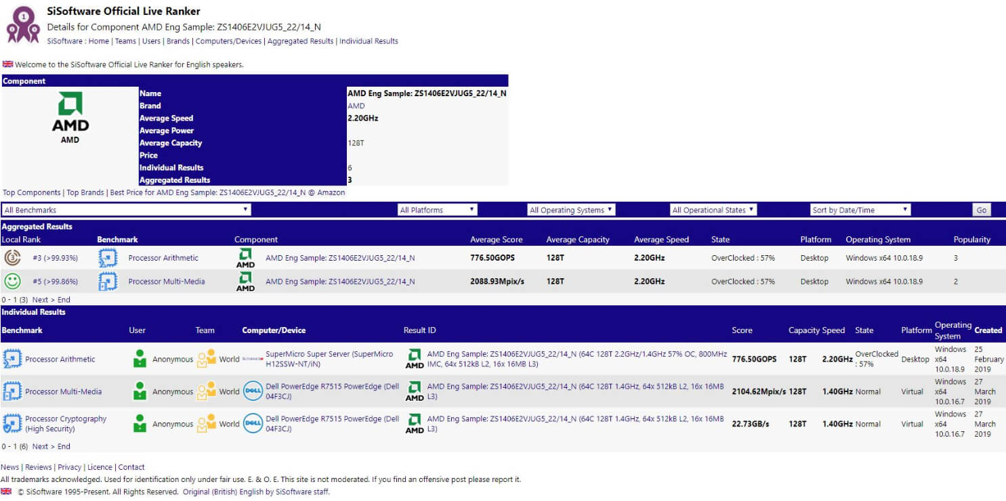Open SuperMicro Super Server device link

pyautogui.click(x=329, y=359)
